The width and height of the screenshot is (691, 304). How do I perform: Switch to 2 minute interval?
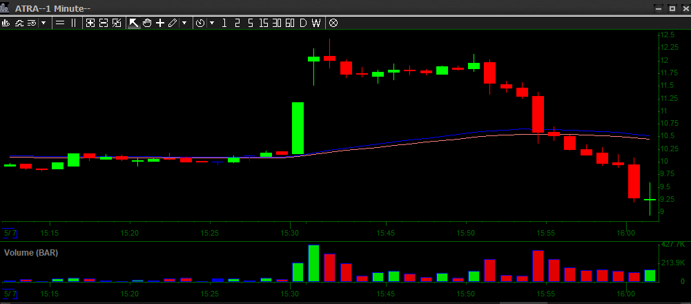pyautogui.click(x=237, y=23)
